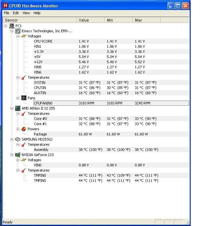Collapse the NVIDIA GeForce 210 node
This screenshot has width=220, height=226.
pyautogui.click(x=12, y=155)
